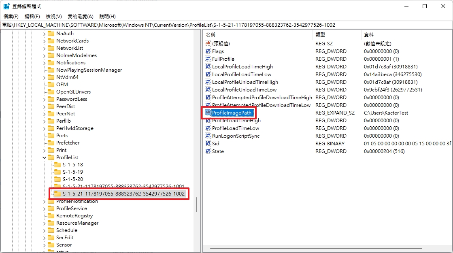
Task: Click the S-1-5-18 folder icon
Action: (57, 165)
